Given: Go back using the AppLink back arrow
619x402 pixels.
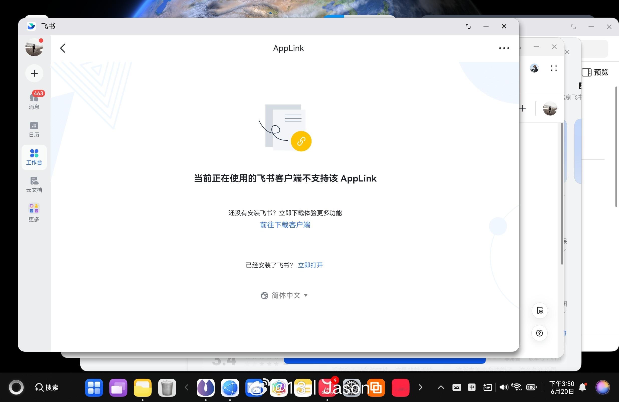Looking at the screenshot, I should tap(63, 48).
